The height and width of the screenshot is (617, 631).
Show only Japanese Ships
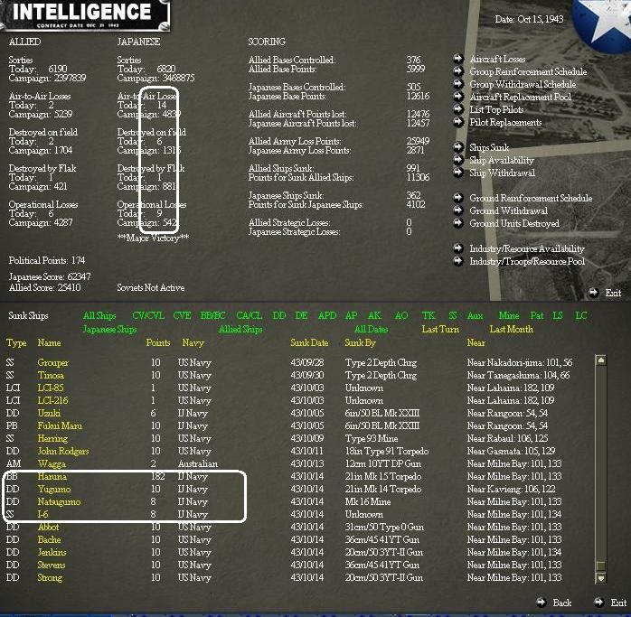[110, 330]
